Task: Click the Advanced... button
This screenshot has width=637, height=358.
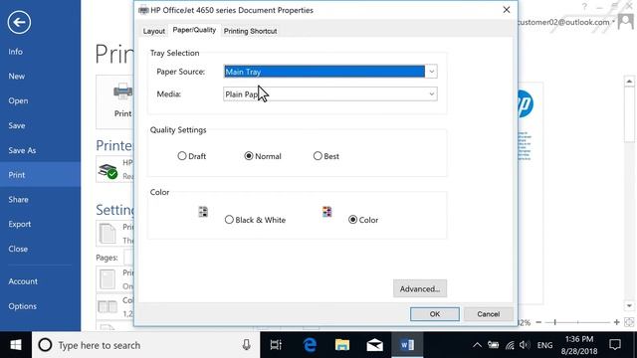Action: point(420,288)
